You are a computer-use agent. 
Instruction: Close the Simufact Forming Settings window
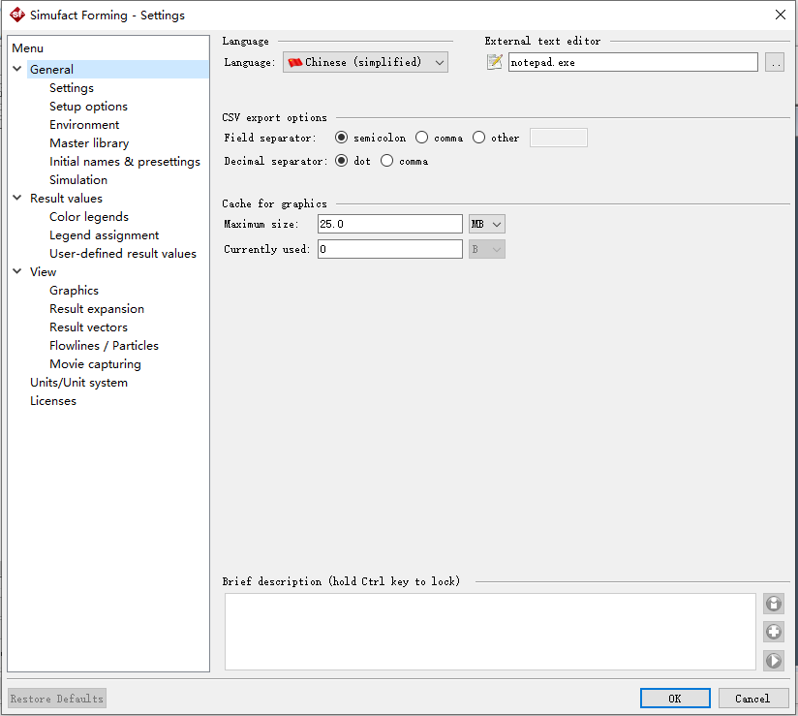tap(781, 15)
